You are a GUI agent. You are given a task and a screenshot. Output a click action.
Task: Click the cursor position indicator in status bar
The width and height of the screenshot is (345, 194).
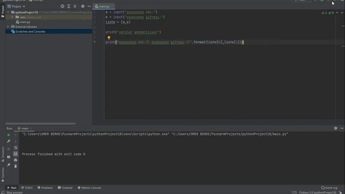pyautogui.click(x=294, y=192)
